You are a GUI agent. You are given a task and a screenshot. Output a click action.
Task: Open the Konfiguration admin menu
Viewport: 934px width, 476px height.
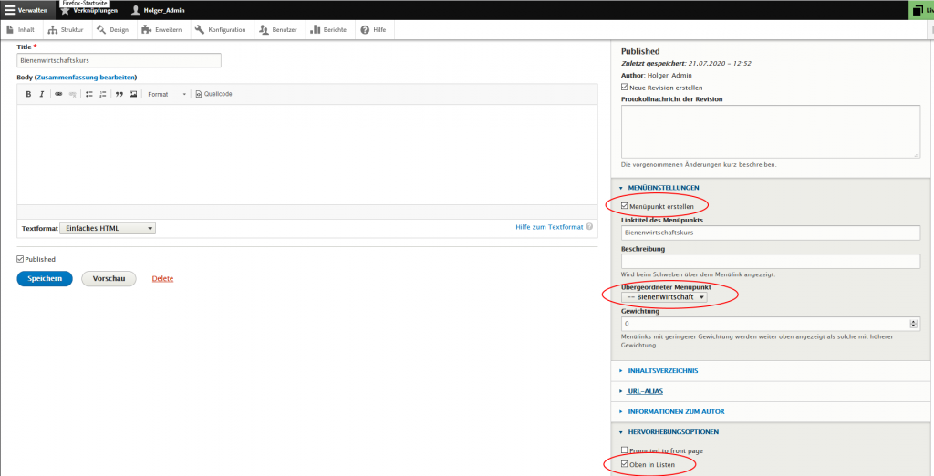coord(221,30)
